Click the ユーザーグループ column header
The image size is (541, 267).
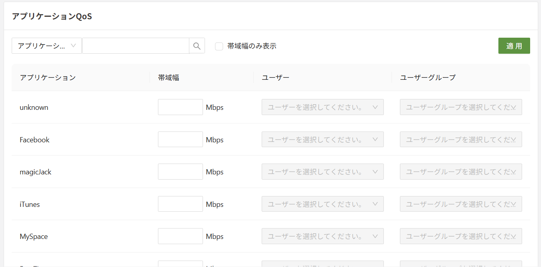[x=428, y=77]
